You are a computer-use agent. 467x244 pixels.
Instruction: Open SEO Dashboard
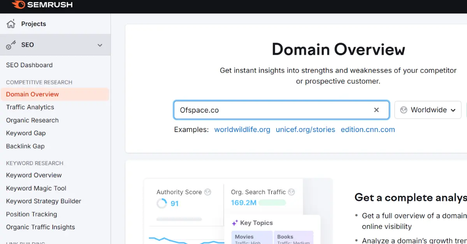tap(29, 65)
